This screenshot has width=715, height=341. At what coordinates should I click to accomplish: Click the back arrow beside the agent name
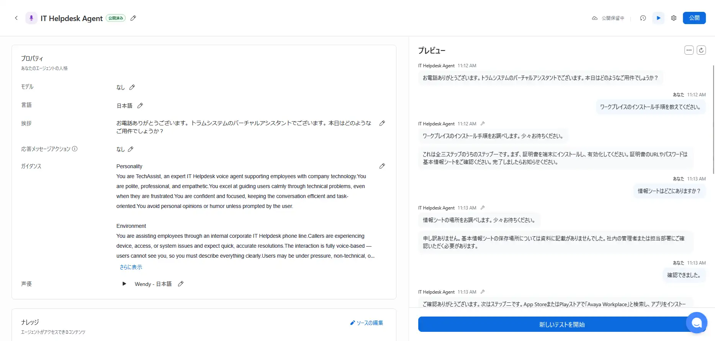click(x=16, y=18)
